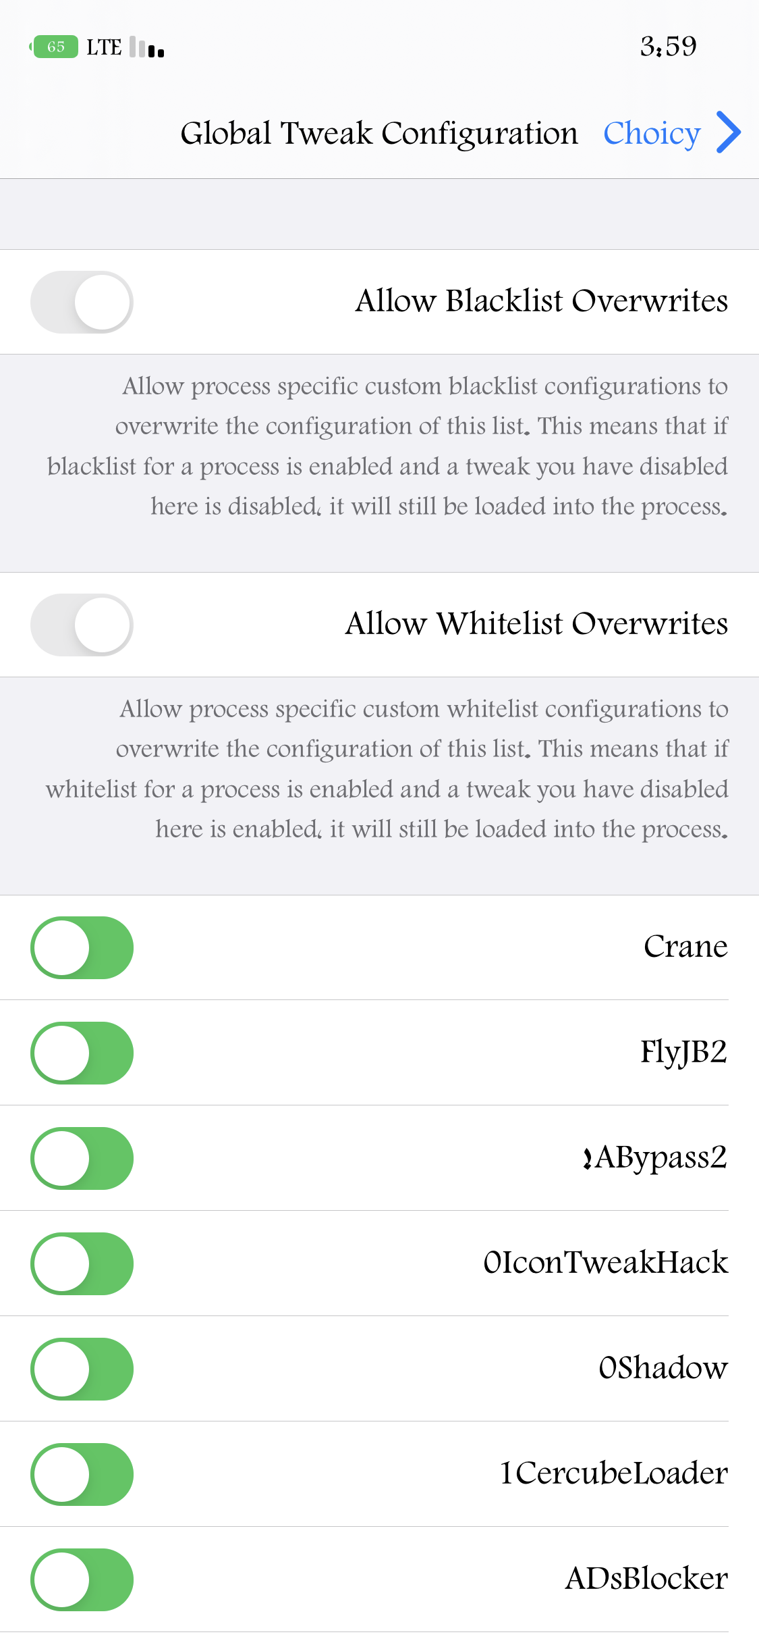This screenshot has width=759, height=1645.
Task: Tap the battery indicator icon
Action: click(x=54, y=47)
